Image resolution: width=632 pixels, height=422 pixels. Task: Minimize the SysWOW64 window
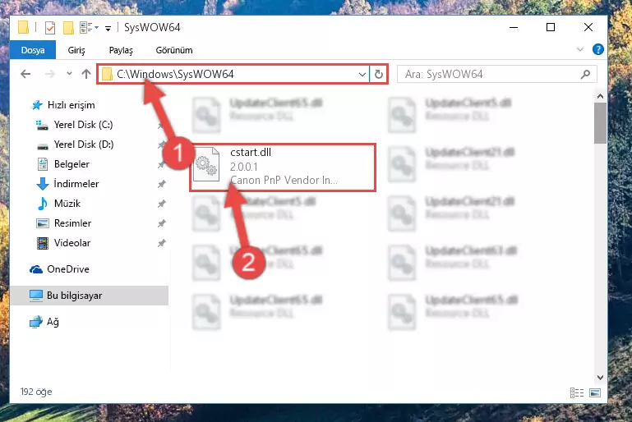pos(514,27)
